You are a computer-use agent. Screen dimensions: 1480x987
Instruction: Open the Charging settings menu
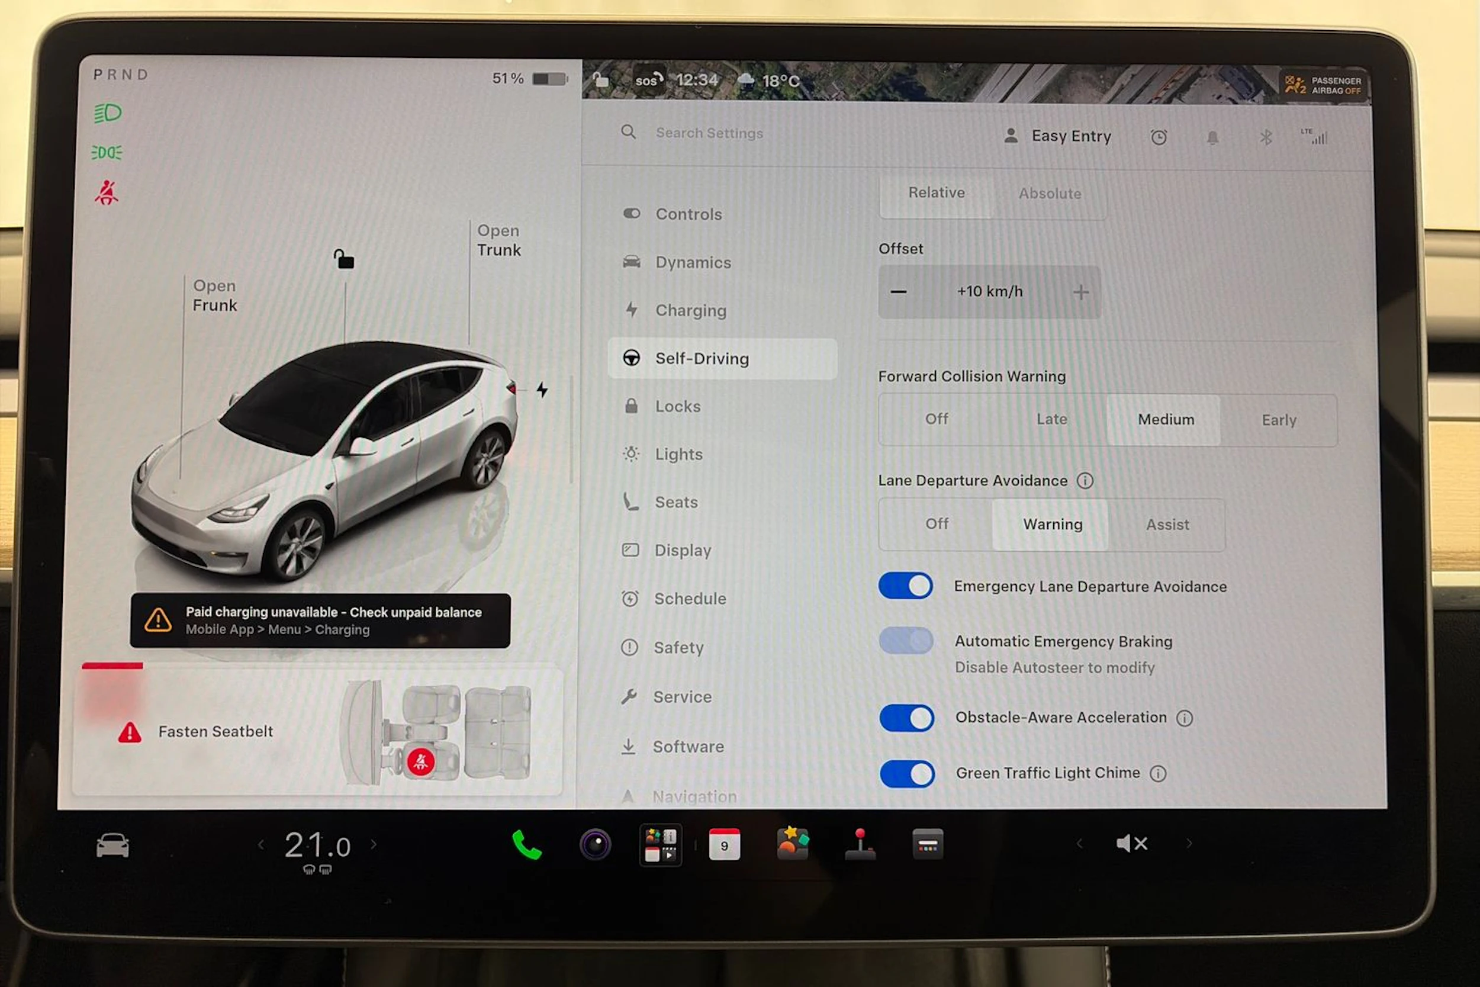click(722, 310)
